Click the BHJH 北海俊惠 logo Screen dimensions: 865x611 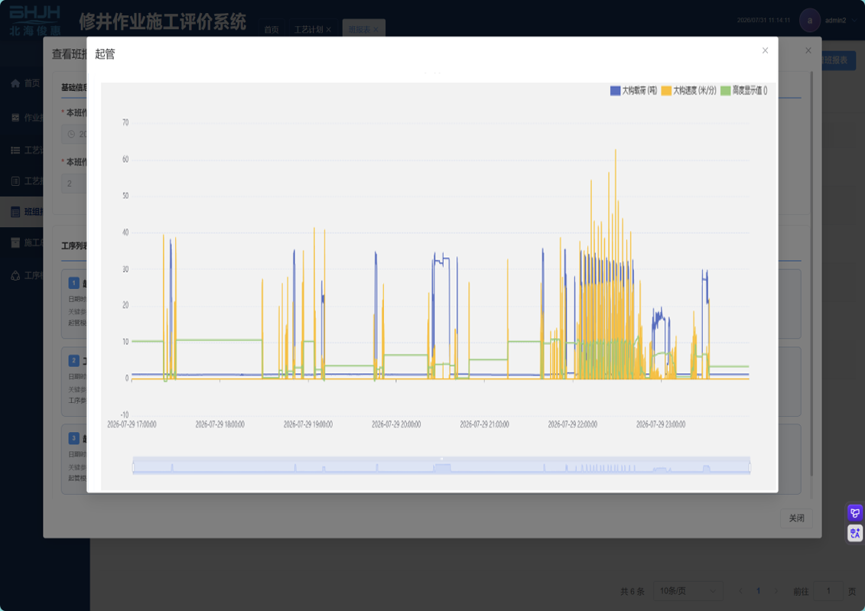pyautogui.click(x=35, y=21)
